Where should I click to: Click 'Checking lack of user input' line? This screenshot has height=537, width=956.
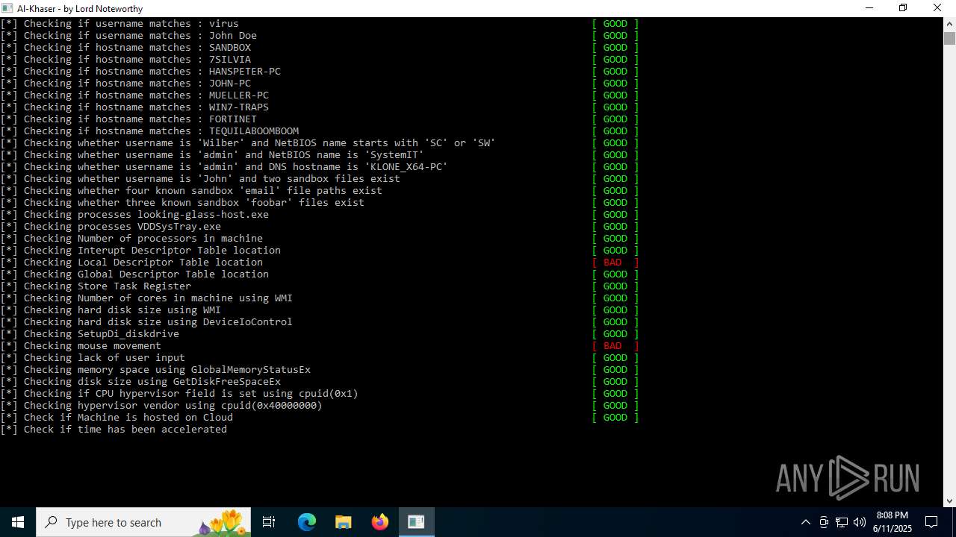[x=93, y=358]
